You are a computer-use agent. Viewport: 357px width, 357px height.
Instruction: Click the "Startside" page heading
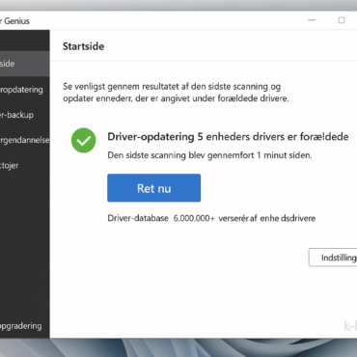[83, 46]
